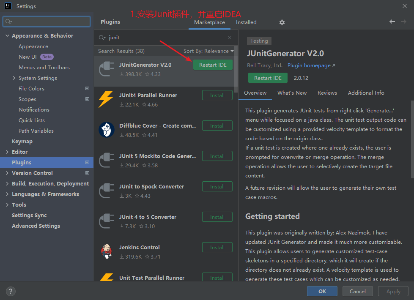Click the settings search magnifier icon
414x300 pixels.
pyautogui.click(x=9, y=22)
